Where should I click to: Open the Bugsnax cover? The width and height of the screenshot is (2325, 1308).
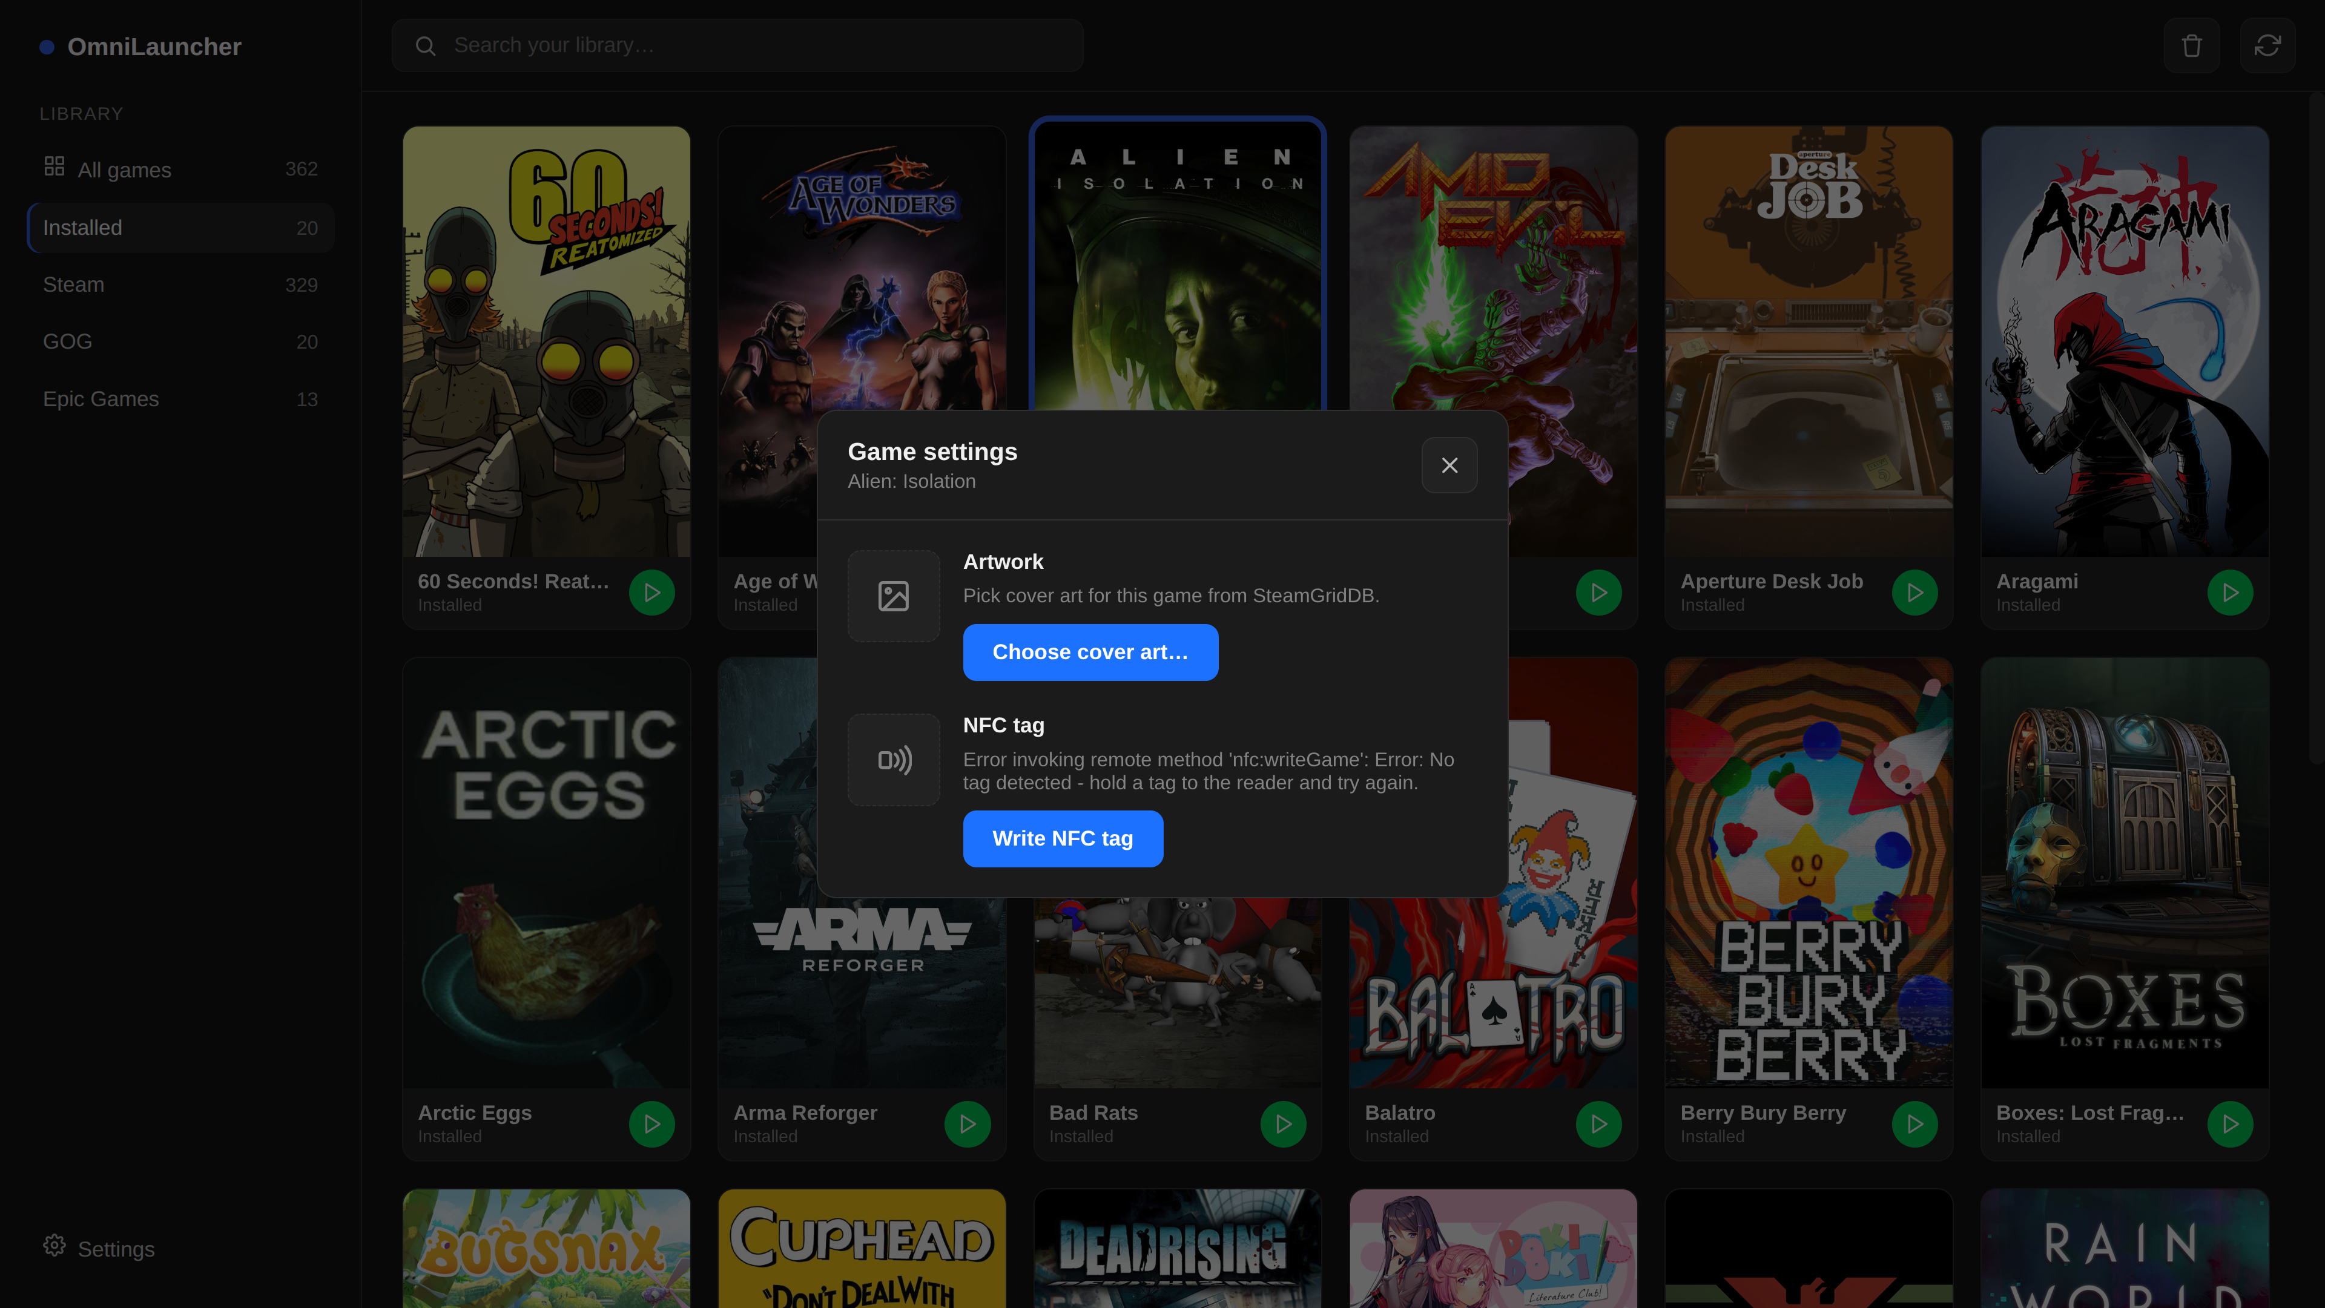pos(546,1249)
